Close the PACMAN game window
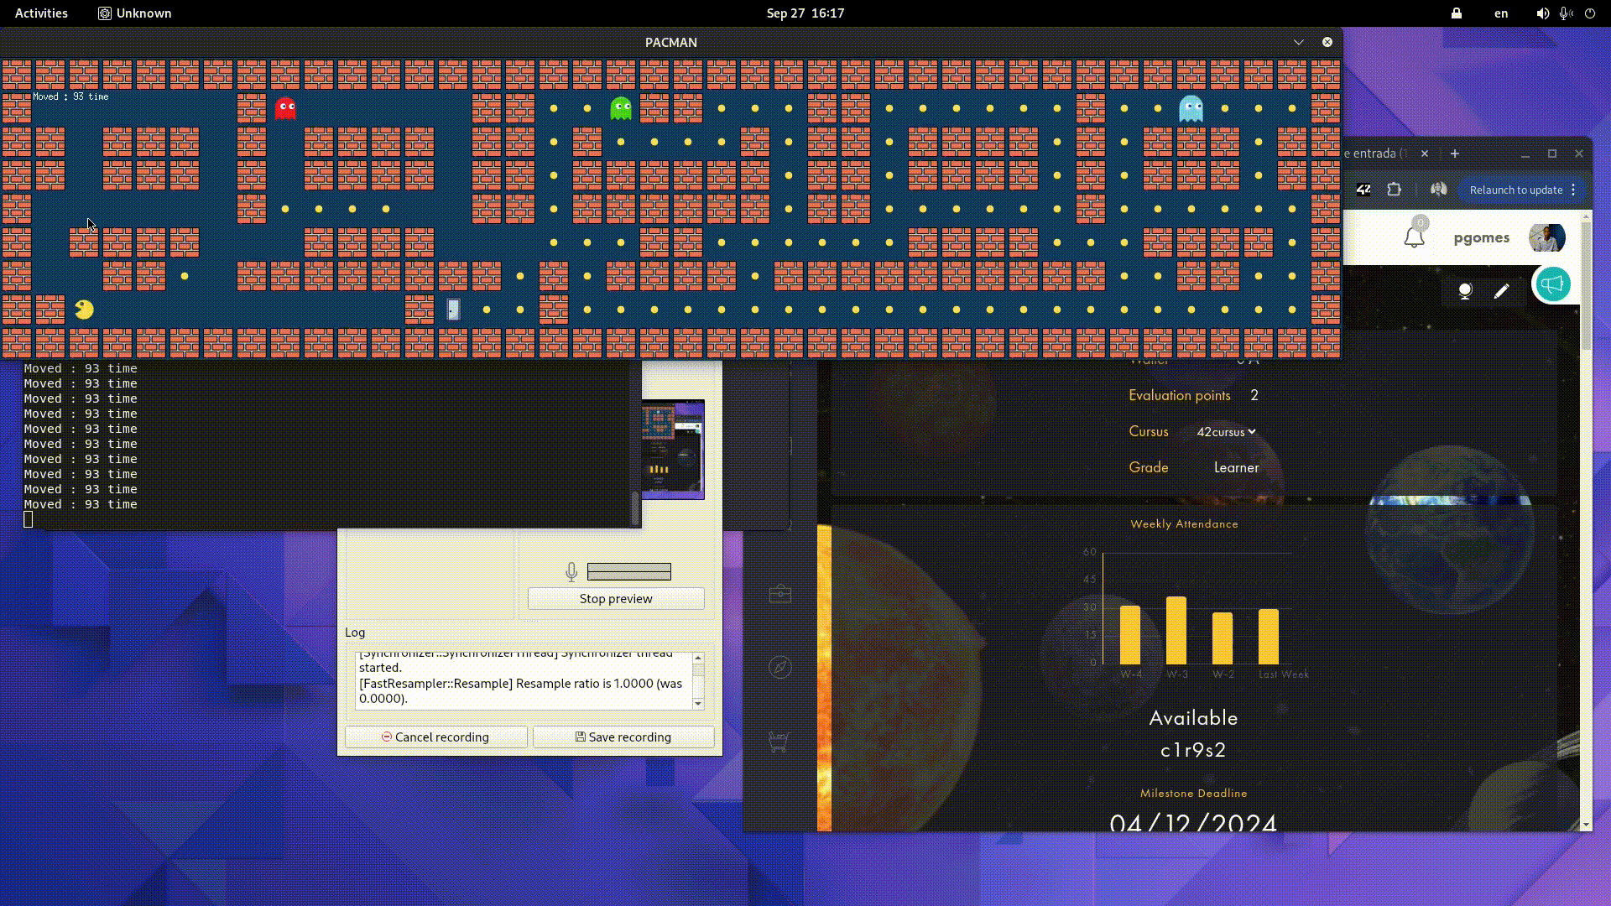Viewport: 1611px width, 906px height. pyautogui.click(x=1327, y=42)
